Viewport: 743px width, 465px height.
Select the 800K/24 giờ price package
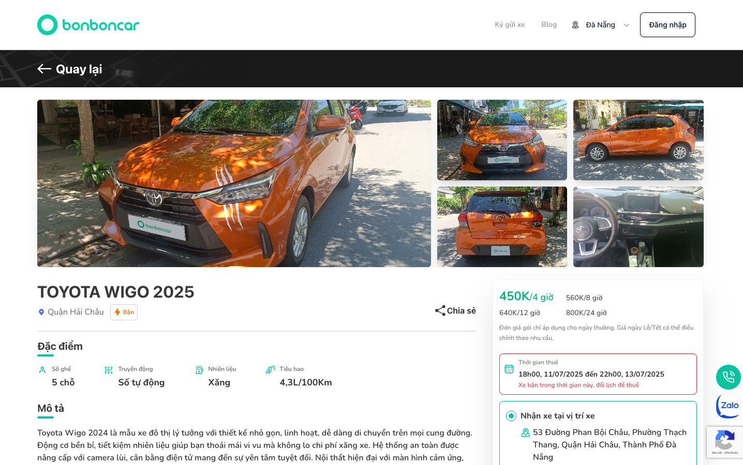(x=586, y=313)
